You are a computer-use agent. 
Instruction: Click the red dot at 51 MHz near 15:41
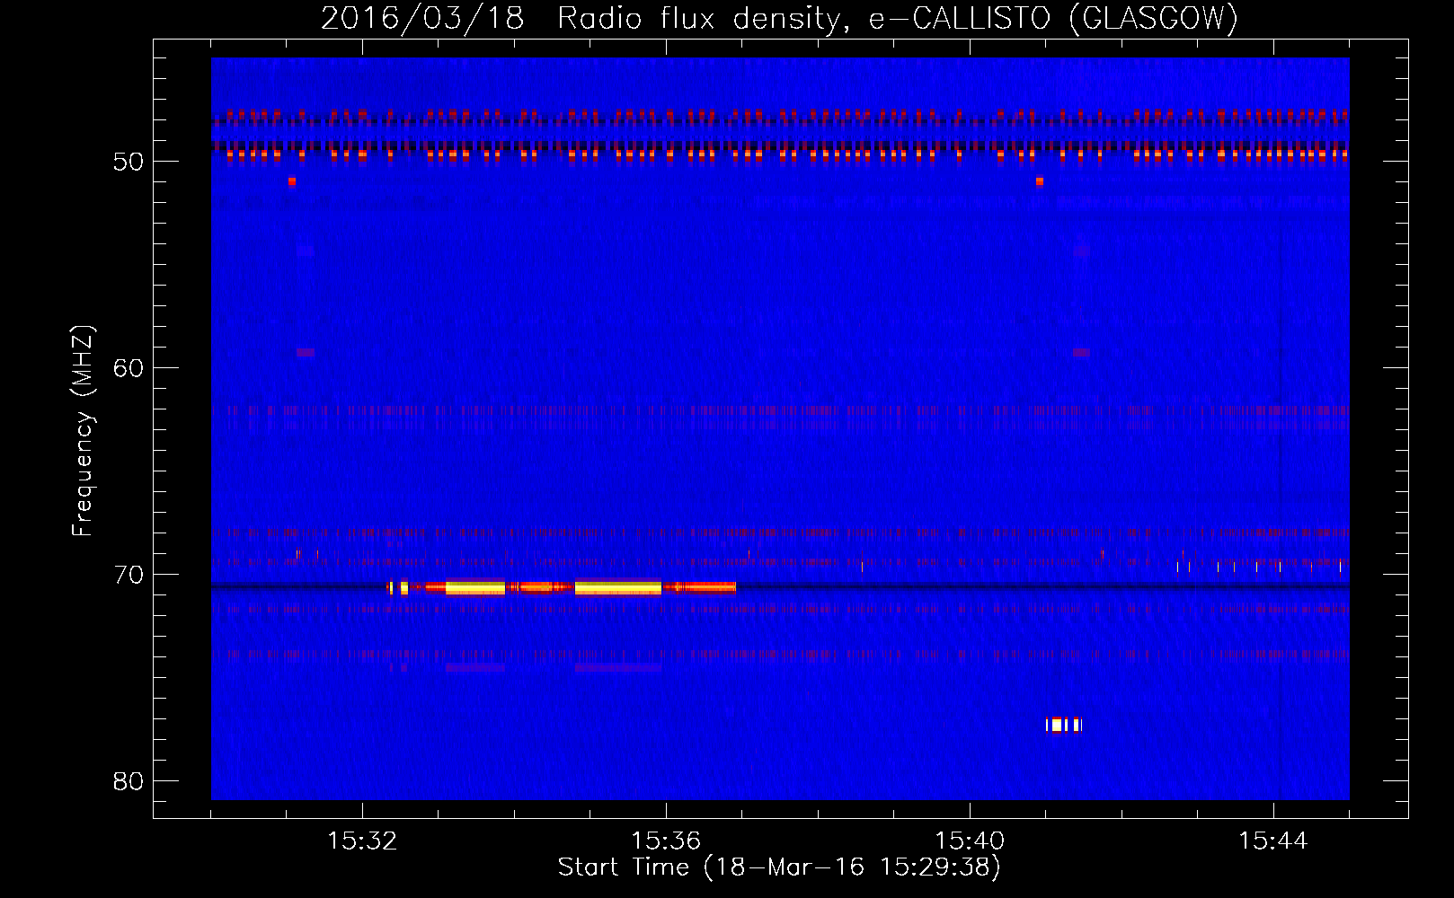(1040, 181)
